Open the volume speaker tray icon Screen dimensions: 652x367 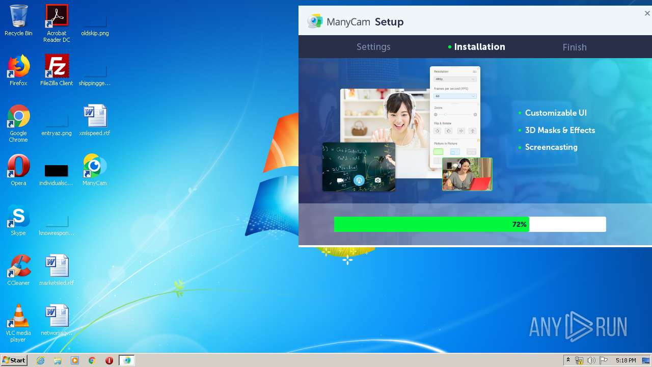(591, 360)
